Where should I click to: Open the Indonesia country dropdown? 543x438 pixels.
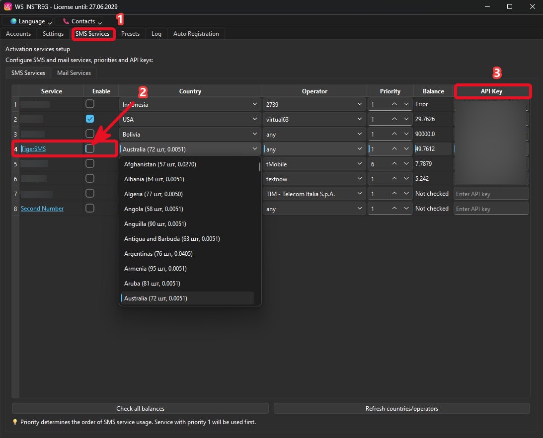[190, 104]
